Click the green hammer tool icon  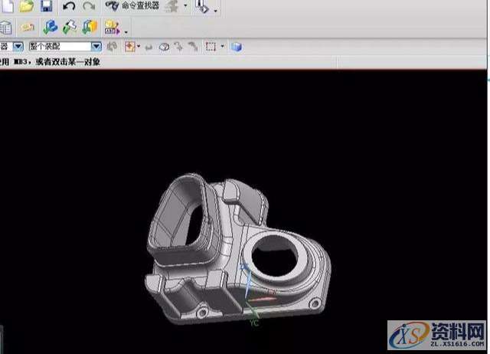pos(70,28)
